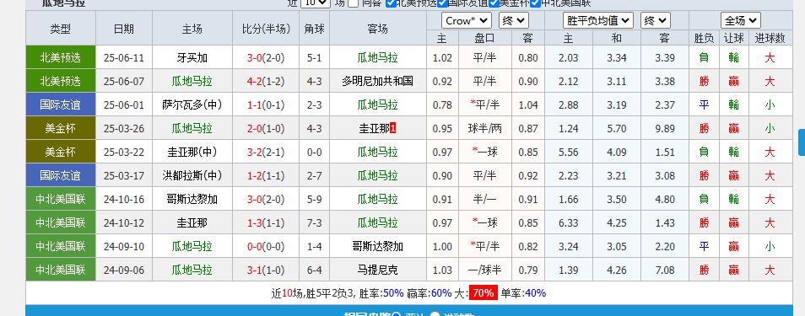Image resolution: width=805 pixels, height=316 pixels.
Task: Click the 半/一 handicap cell
Action: (484, 199)
